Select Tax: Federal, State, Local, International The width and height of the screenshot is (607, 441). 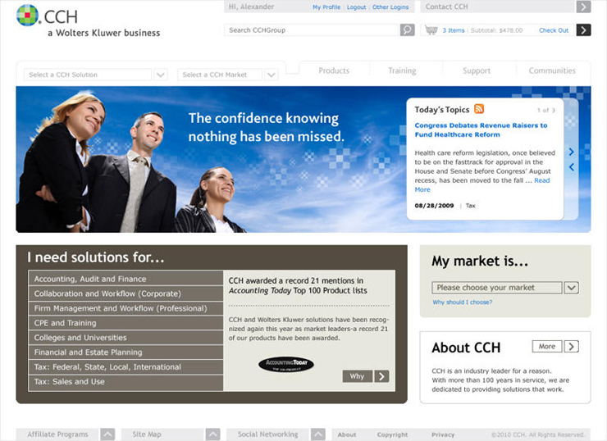click(126, 366)
